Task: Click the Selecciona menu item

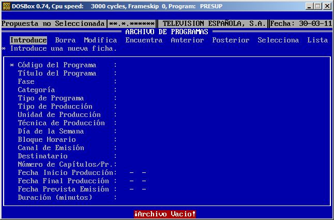Action: (x=278, y=40)
